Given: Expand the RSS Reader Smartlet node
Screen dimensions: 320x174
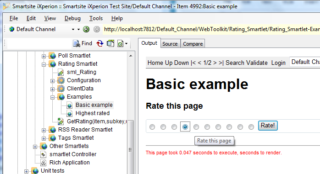Looking at the screenshot, I should point(44,130).
